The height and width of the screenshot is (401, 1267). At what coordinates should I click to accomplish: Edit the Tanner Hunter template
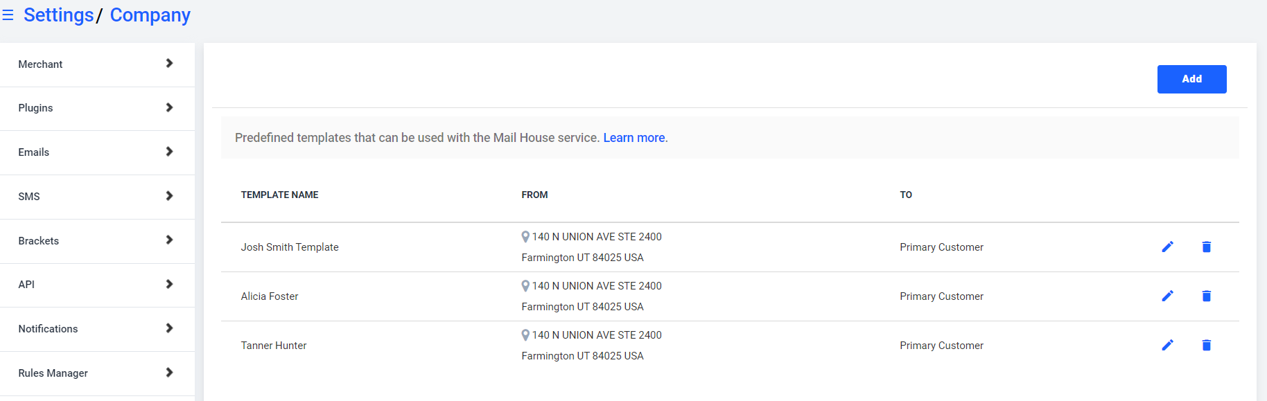click(1167, 345)
